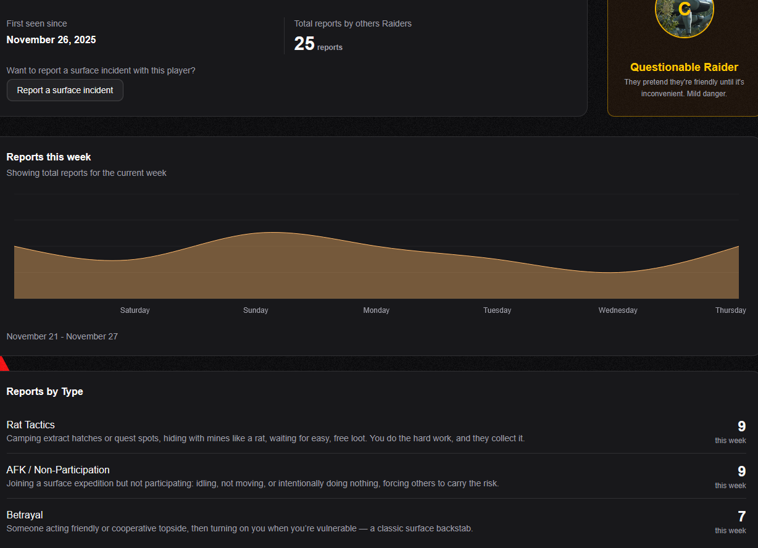Click the 25 reports total count
Viewport: 758px width, 548px height.
(x=318, y=44)
